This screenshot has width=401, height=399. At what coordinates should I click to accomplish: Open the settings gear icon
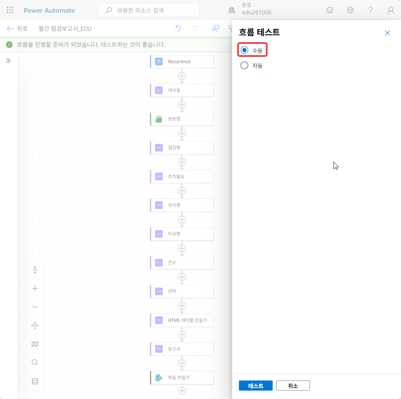[350, 10]
